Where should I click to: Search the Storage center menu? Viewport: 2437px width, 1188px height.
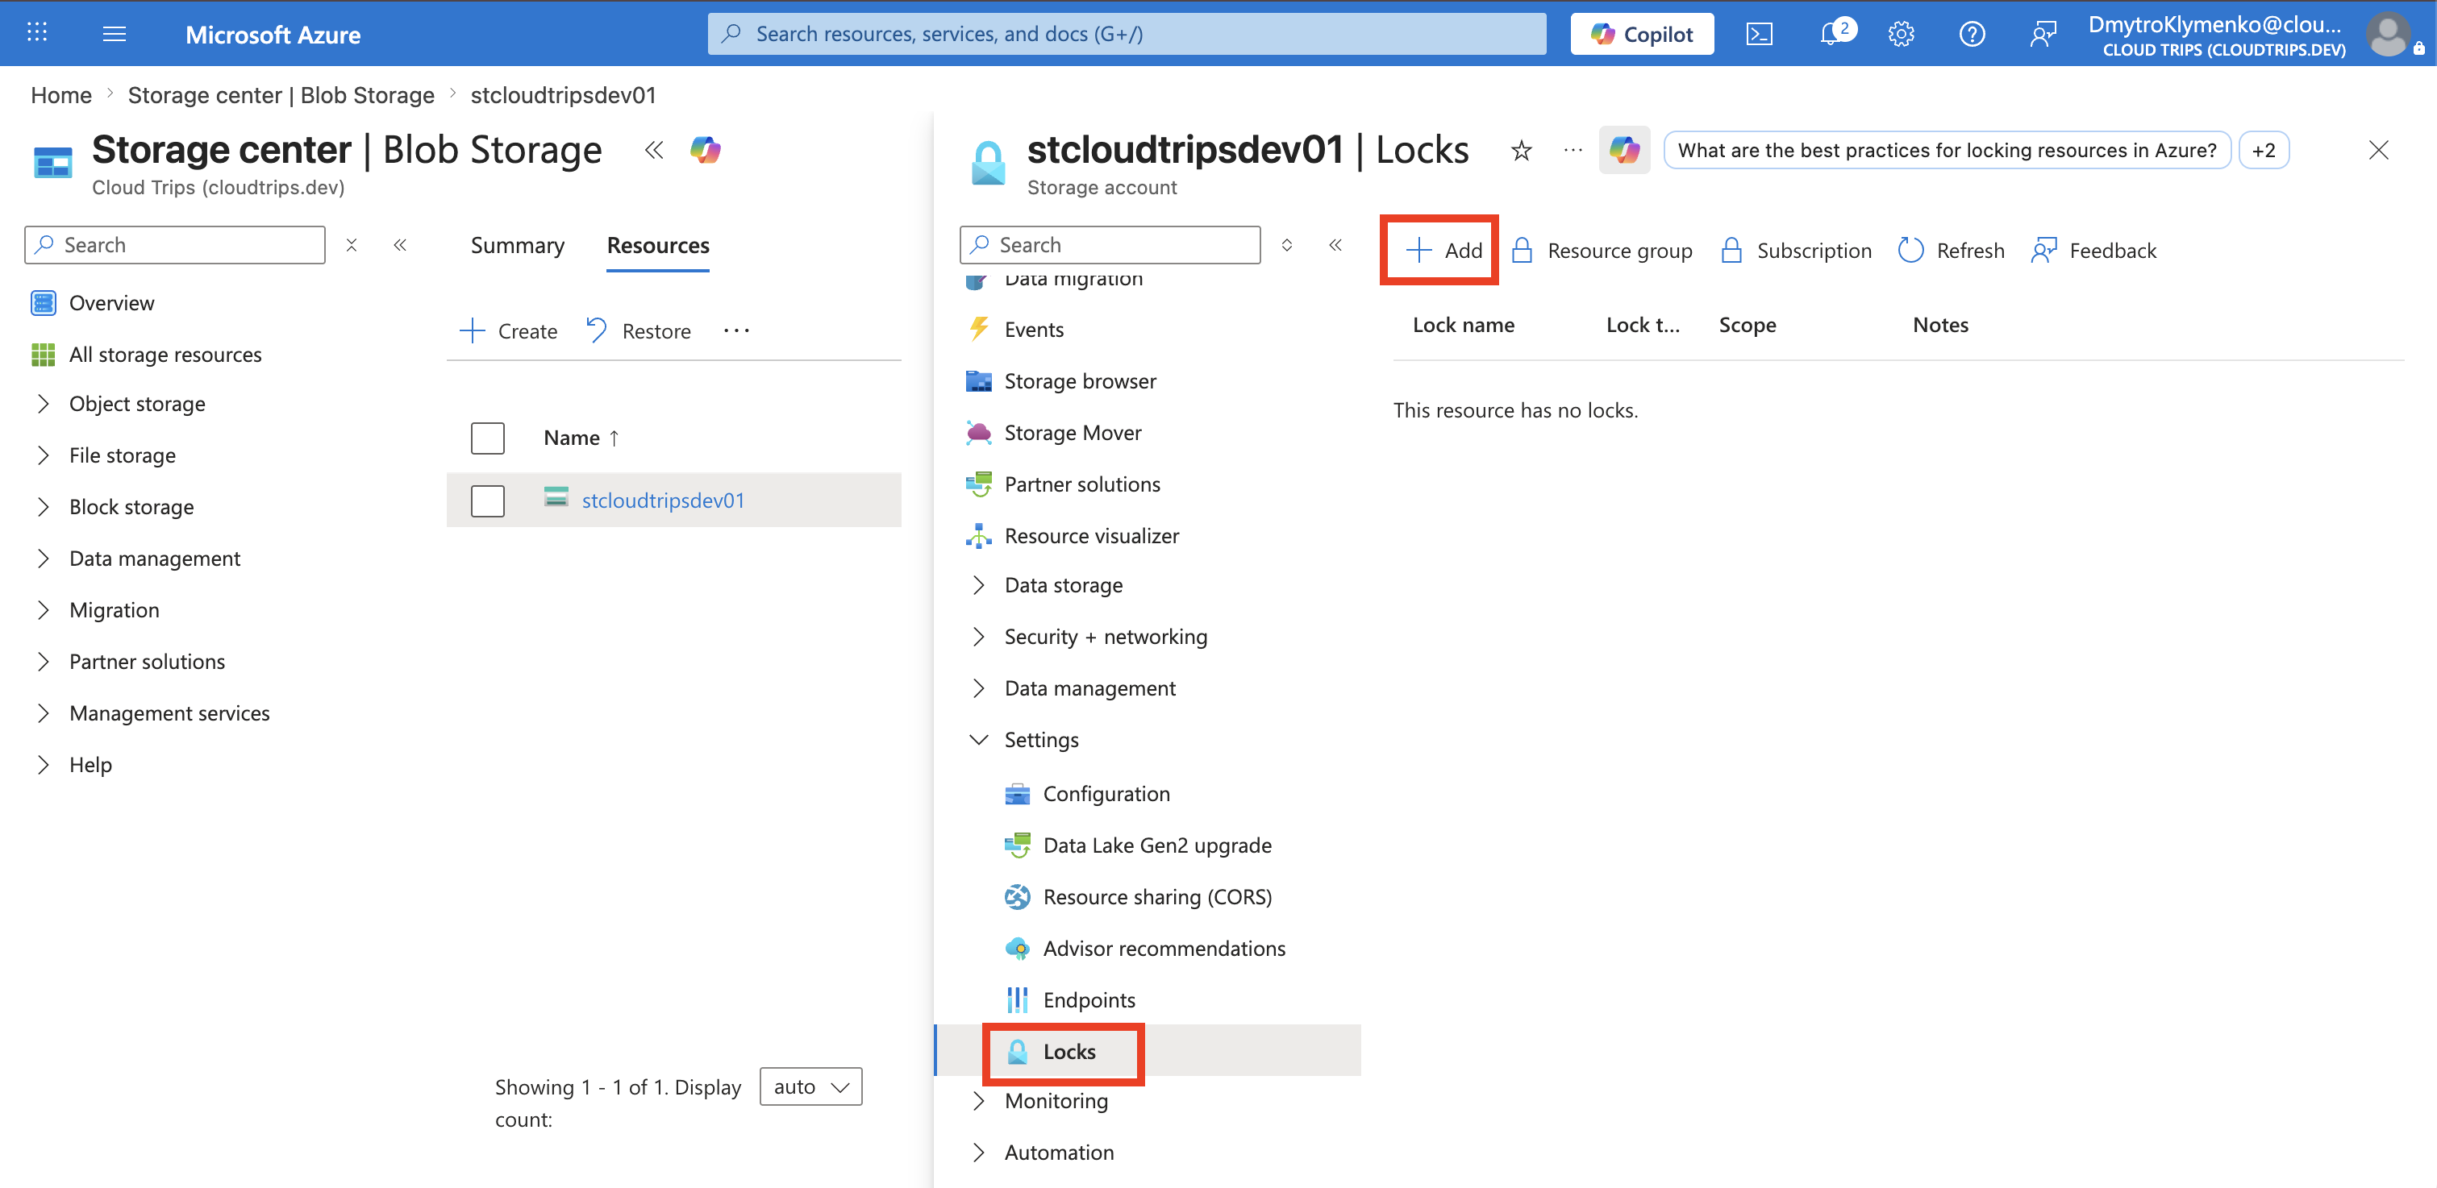pos(175,245)
